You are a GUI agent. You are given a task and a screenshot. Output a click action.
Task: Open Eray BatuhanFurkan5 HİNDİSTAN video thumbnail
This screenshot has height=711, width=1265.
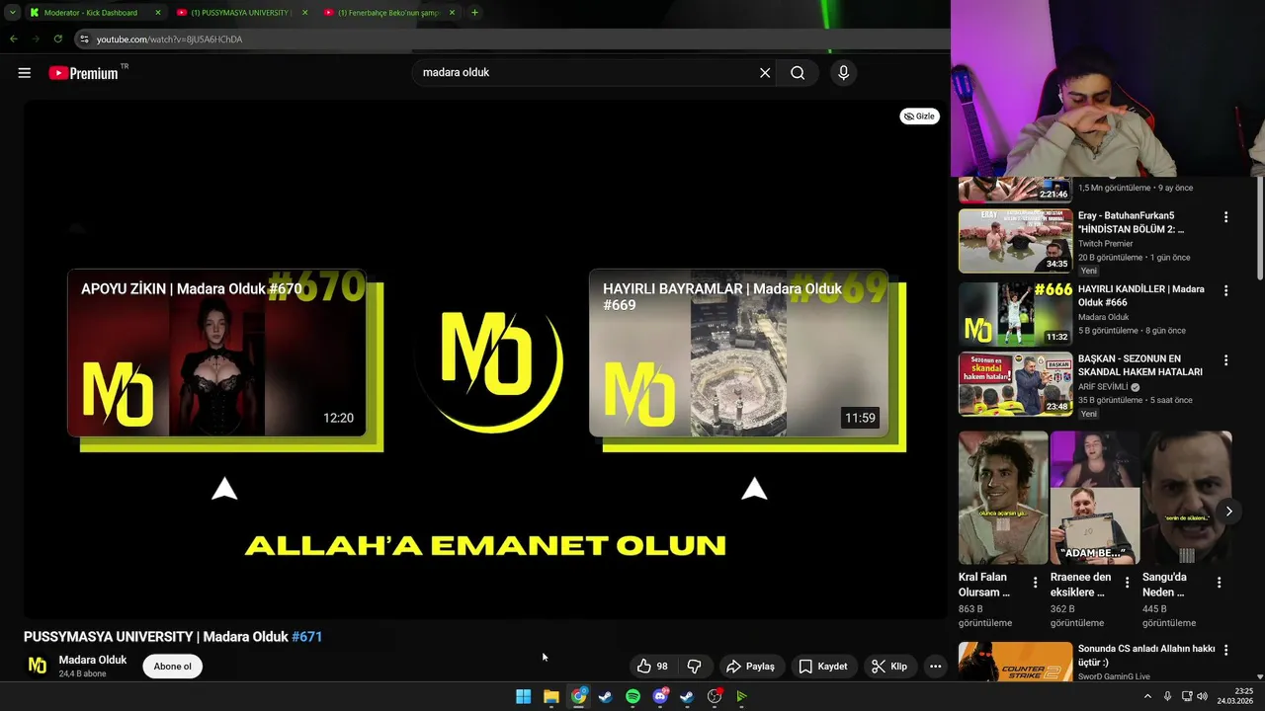pos(1015,240)
